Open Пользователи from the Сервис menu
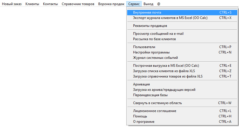Screen dimensions: 239x127 [144, 47]
